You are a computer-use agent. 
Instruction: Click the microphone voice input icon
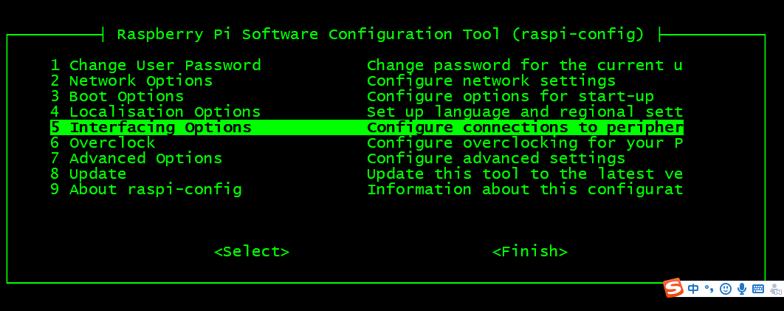coord(742,289)
